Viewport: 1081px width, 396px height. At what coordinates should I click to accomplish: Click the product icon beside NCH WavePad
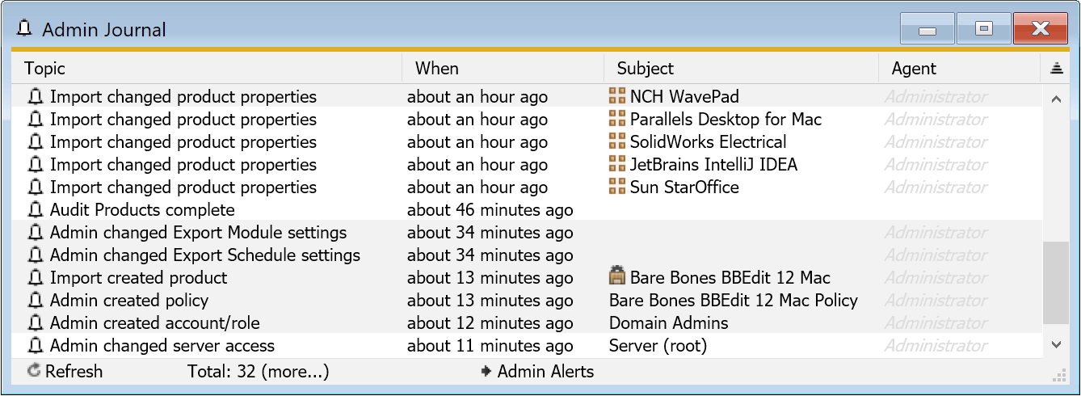(617, 97)
